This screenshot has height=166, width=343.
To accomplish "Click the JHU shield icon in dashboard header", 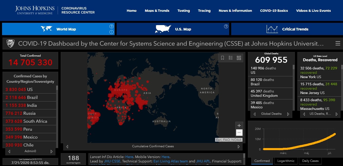I will pyautogui.click(x=11, y=44).
